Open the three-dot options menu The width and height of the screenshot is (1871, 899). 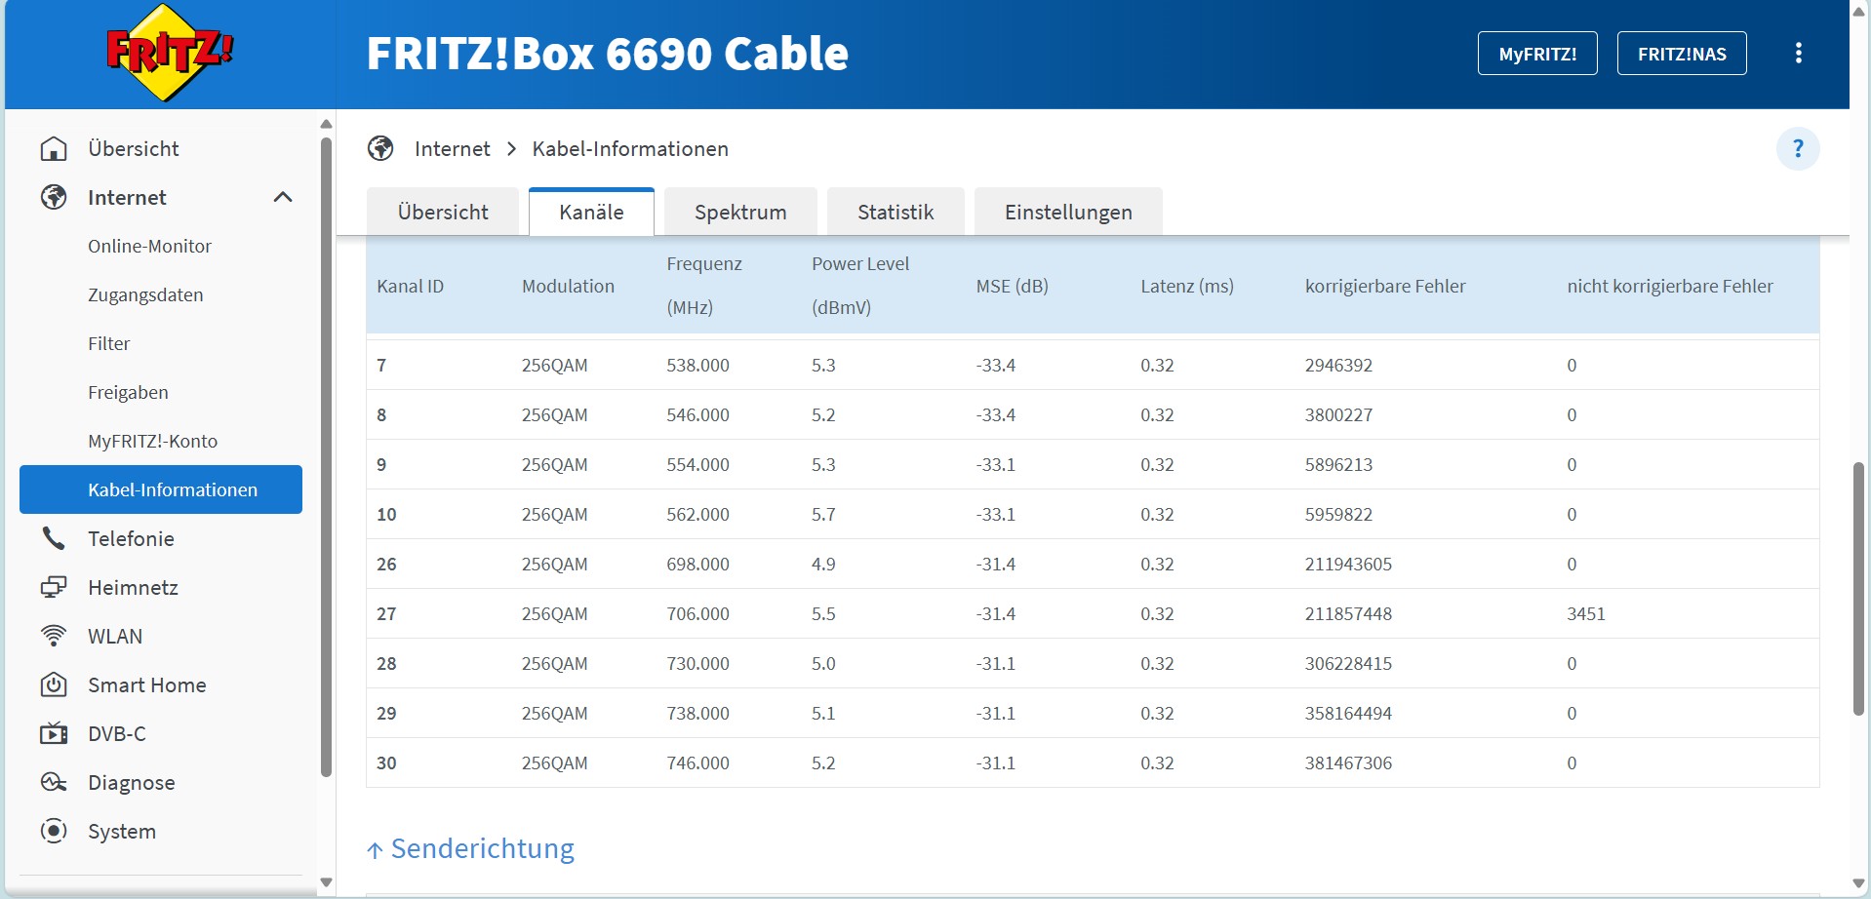click(1798, 54)
